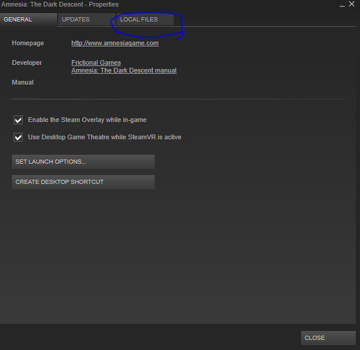Click the window title 'Amnesia: The Dark Descent - Properties'
This screenshot has width=360, height=350.
(x=60, y=4)
